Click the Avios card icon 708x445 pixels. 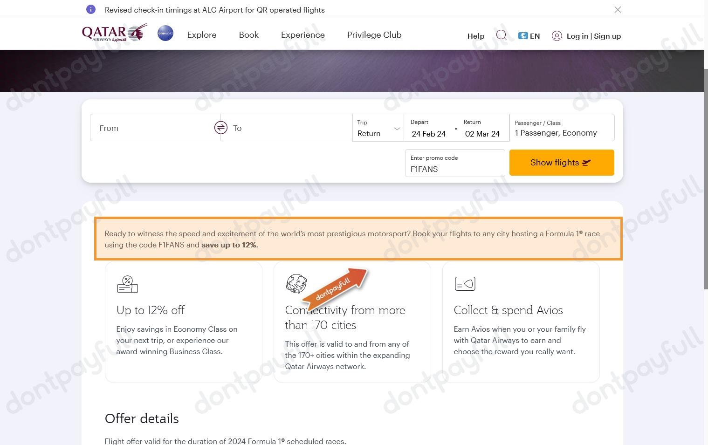pyautogui.click(x=465, y=284)
